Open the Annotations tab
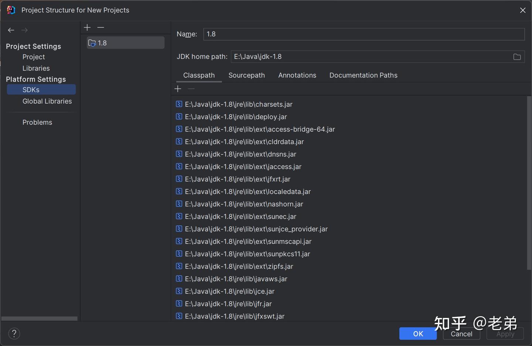The width and height of the screenshot is (532, 346). point(297,75)
